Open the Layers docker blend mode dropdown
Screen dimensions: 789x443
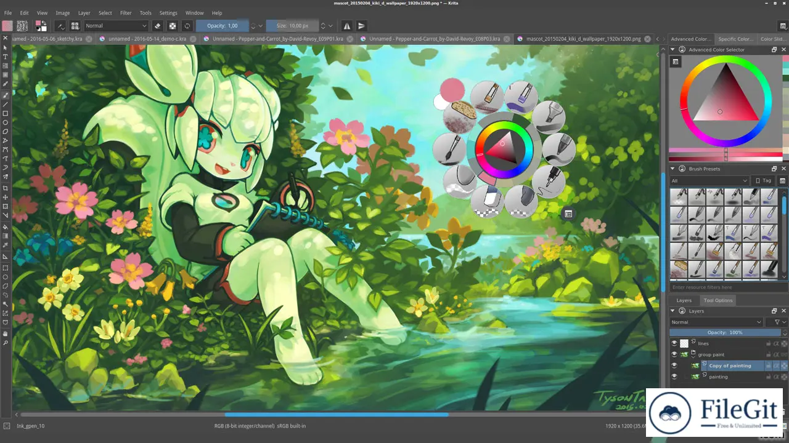coord(716,322)
